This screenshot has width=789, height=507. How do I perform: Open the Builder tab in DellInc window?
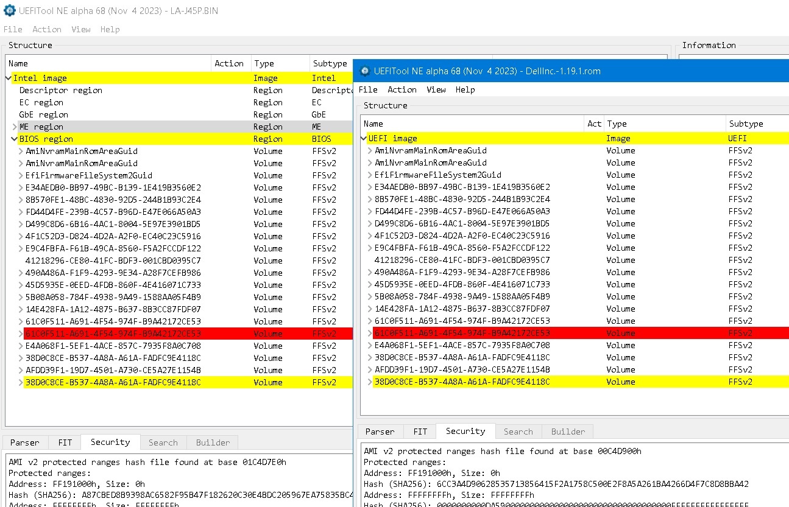coord(568,432)
